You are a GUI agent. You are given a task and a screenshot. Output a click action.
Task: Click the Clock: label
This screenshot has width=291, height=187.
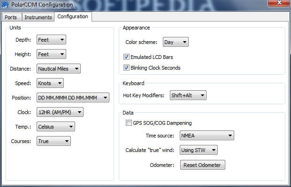tap(24, 112)
